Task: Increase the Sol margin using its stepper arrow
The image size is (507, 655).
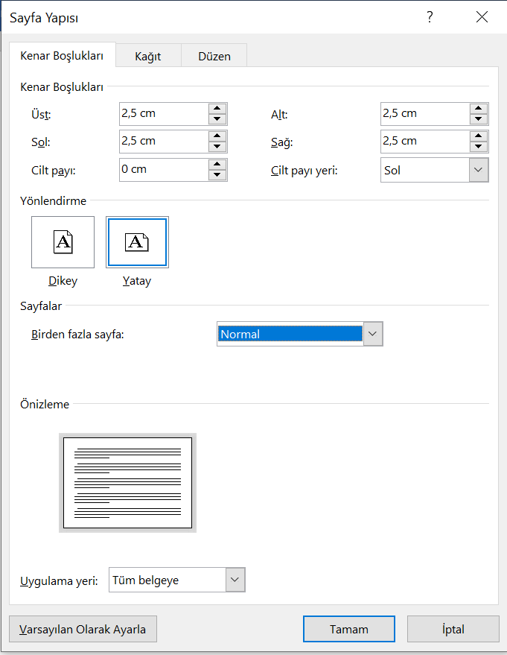Action: [x=217, y=137]
